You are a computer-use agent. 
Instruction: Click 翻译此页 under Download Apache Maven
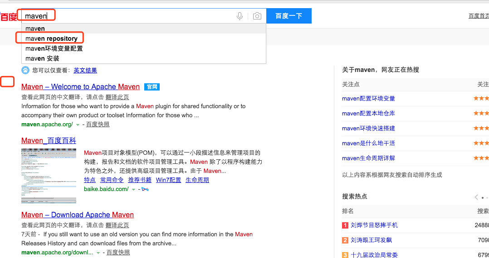click(x=117, y=225)
